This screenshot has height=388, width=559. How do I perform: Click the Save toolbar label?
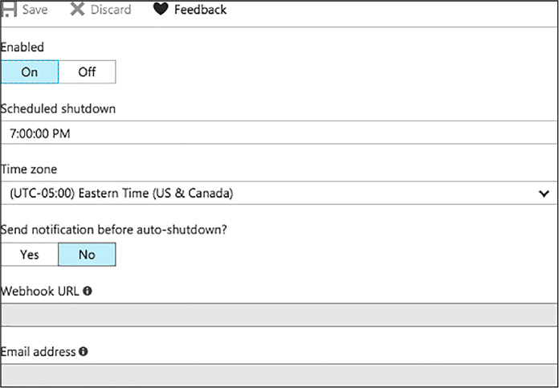[x=35, y=10]
